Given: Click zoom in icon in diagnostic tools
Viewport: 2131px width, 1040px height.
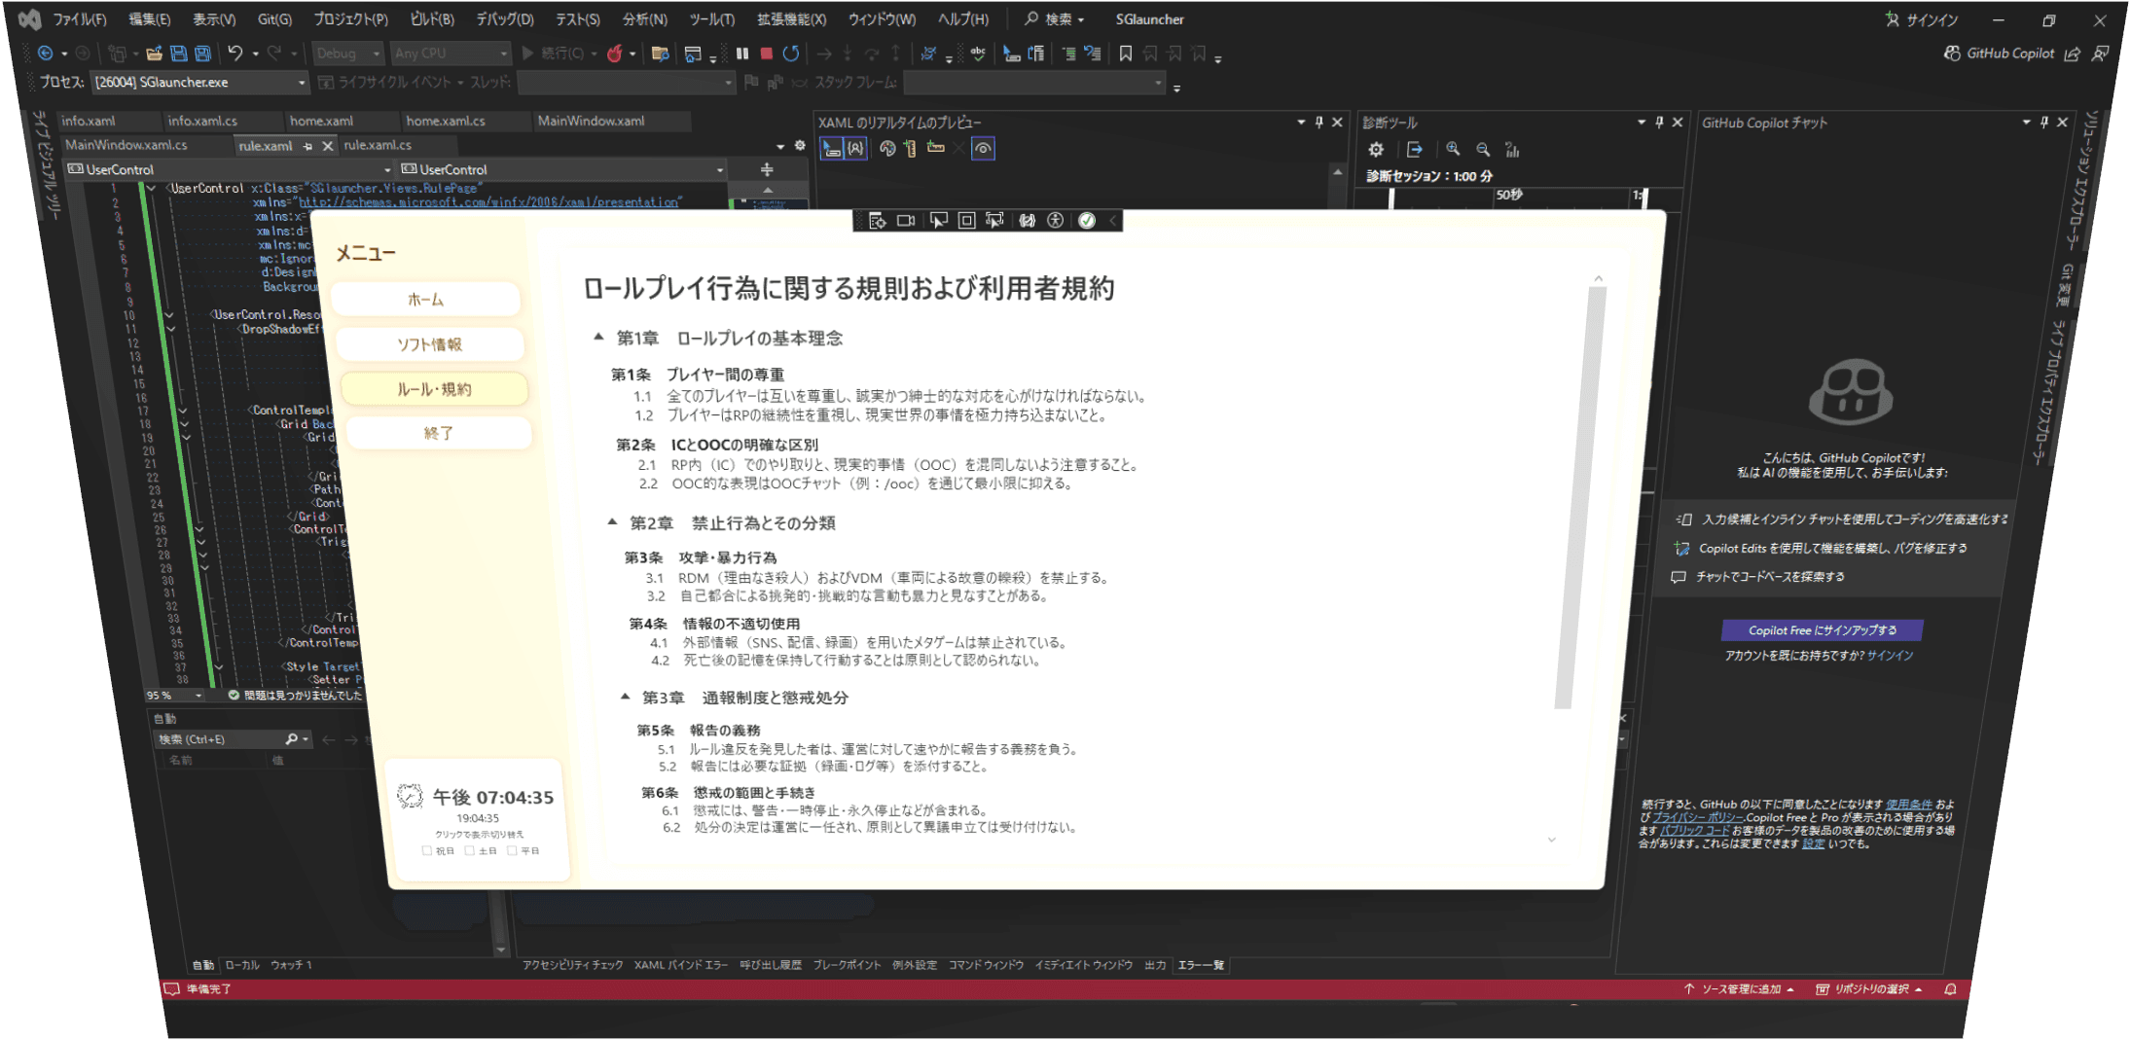Looking at the screenshot, I should pos(1453,149).
